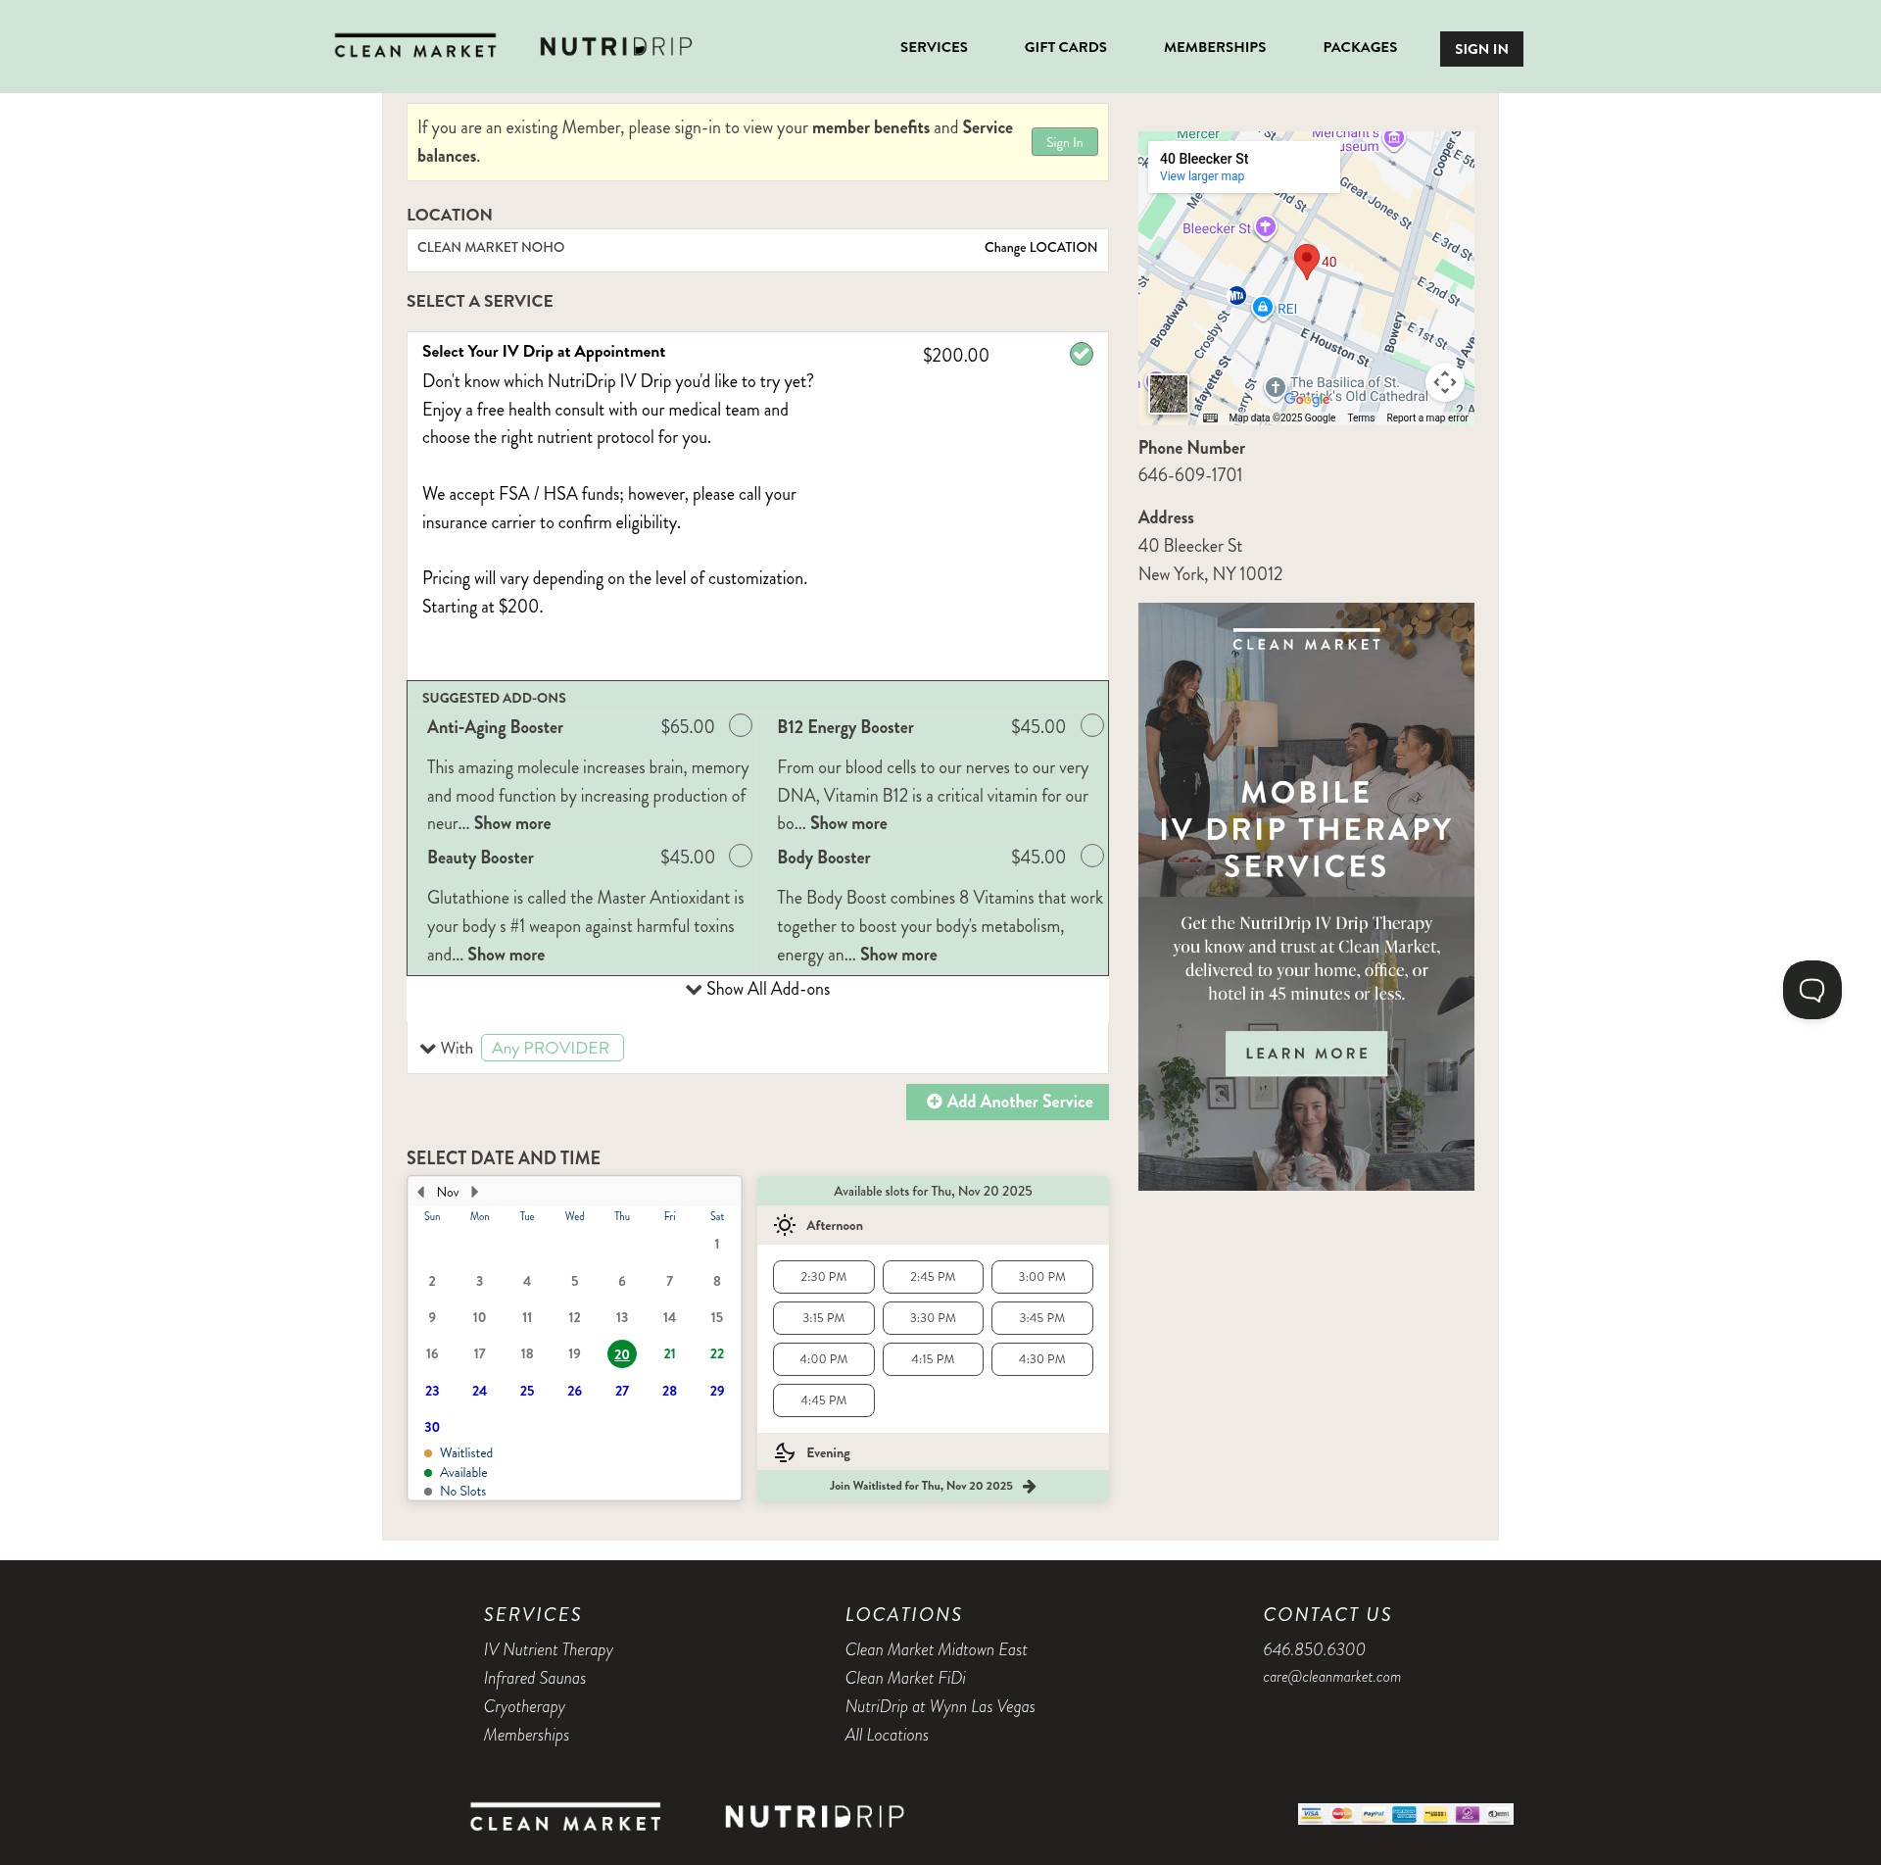The width and height of the screenshot is (1881, 1865).
Task: Click the Merchant's House Museum map marker
Action: click(x=1395, y=139)
